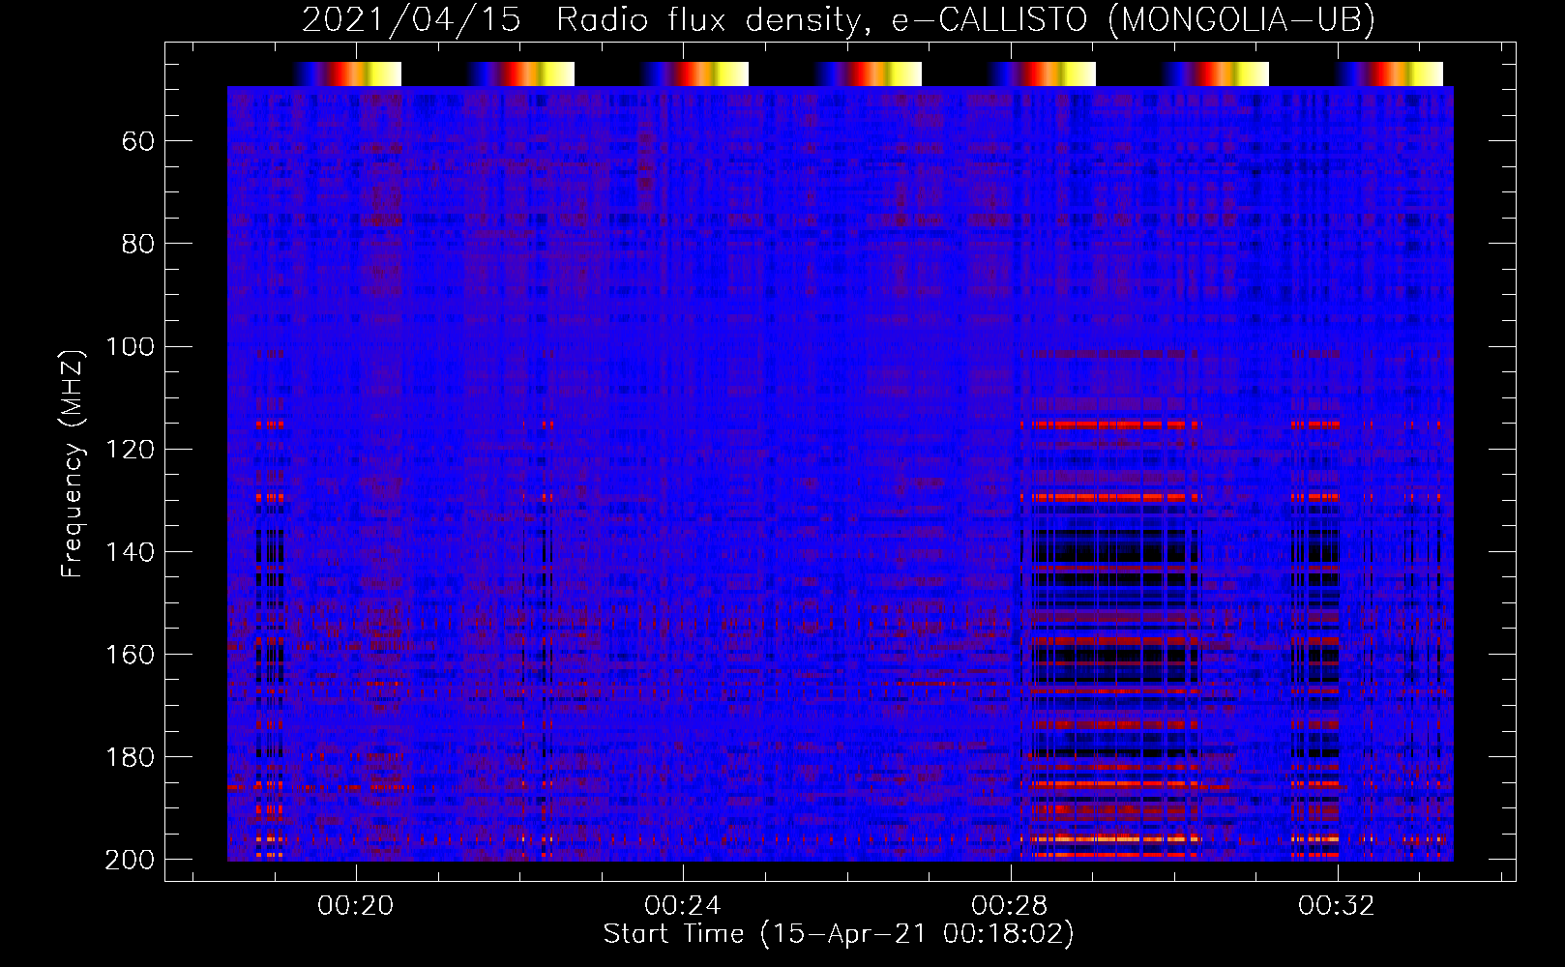This screenshot has width=1565, height=967.
Task: Click the 00:28 time tick label
Action: pyautogui.click(x=1010, y=905)
